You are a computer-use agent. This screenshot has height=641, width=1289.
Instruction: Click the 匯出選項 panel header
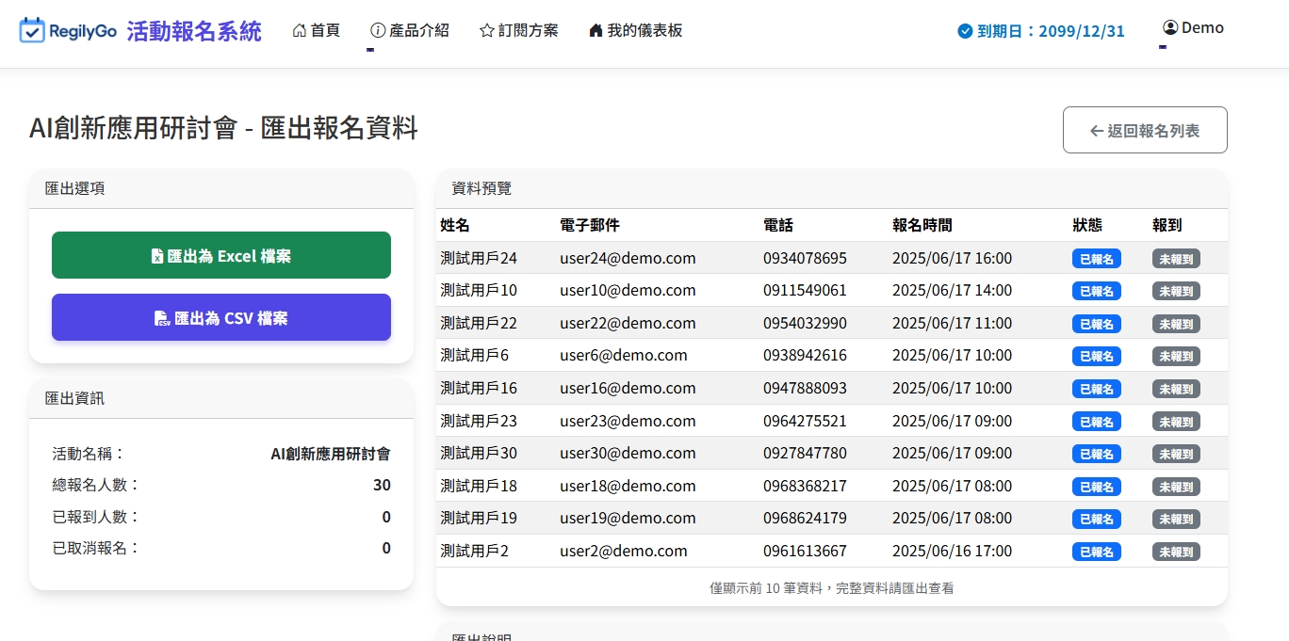(221, 188)
